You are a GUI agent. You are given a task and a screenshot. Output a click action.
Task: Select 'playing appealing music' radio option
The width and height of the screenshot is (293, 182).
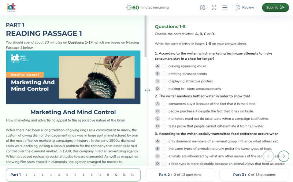tap(164, 66)
